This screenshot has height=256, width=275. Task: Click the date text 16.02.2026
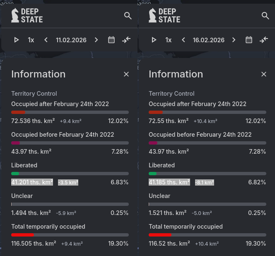(x=209, y=40)
